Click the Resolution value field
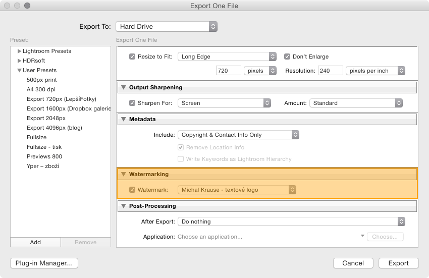429x278 pixels. [330, 71]
